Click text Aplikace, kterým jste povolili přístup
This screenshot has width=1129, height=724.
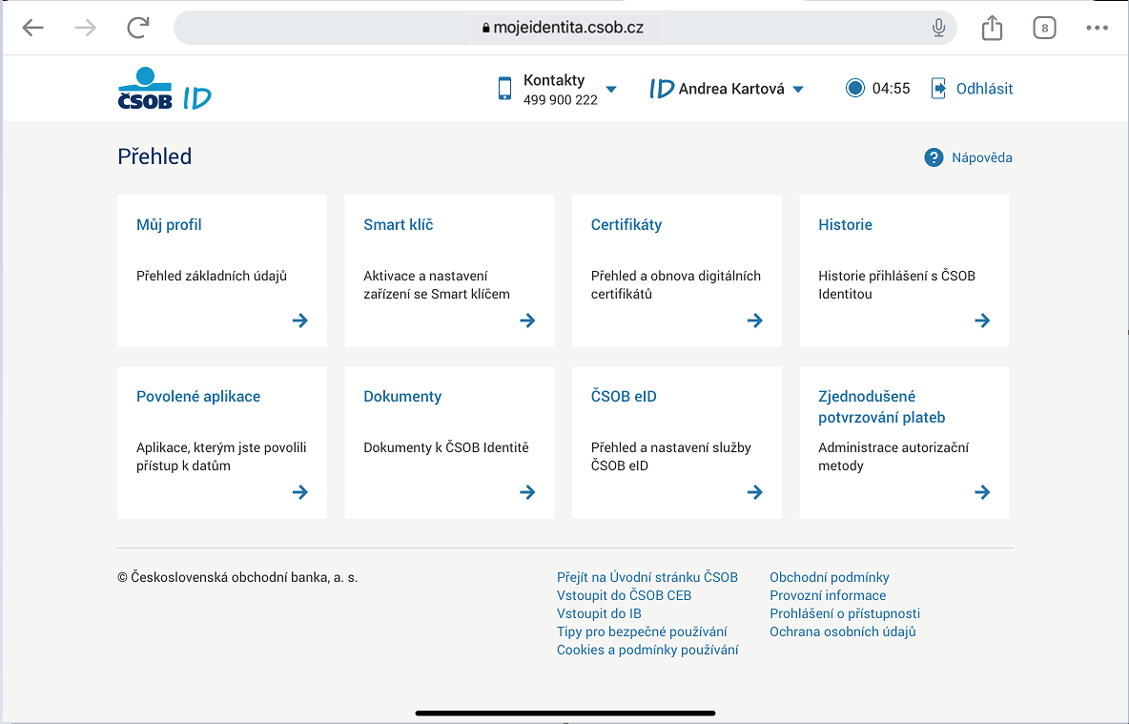click(221, 456)
